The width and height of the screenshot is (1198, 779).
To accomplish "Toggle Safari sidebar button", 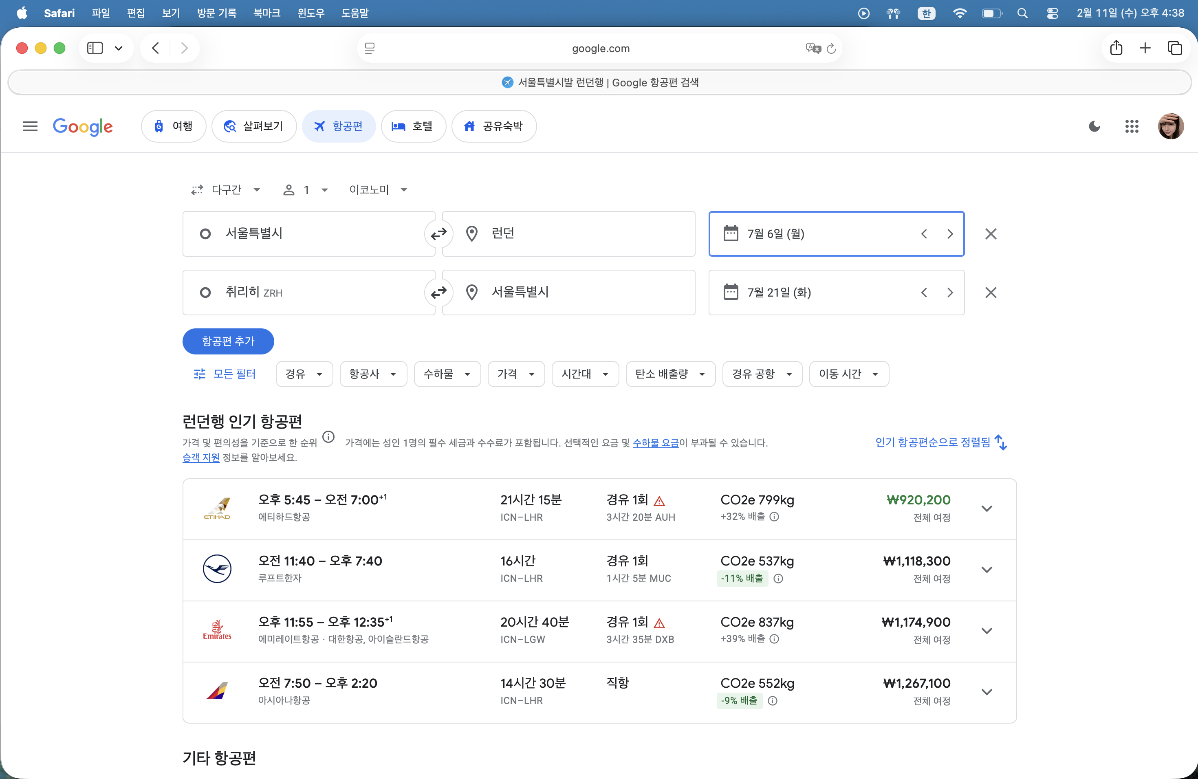I will (95, 48).
